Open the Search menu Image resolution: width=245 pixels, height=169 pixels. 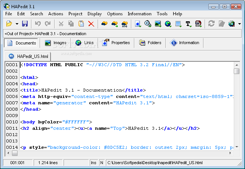coord(36,14)
